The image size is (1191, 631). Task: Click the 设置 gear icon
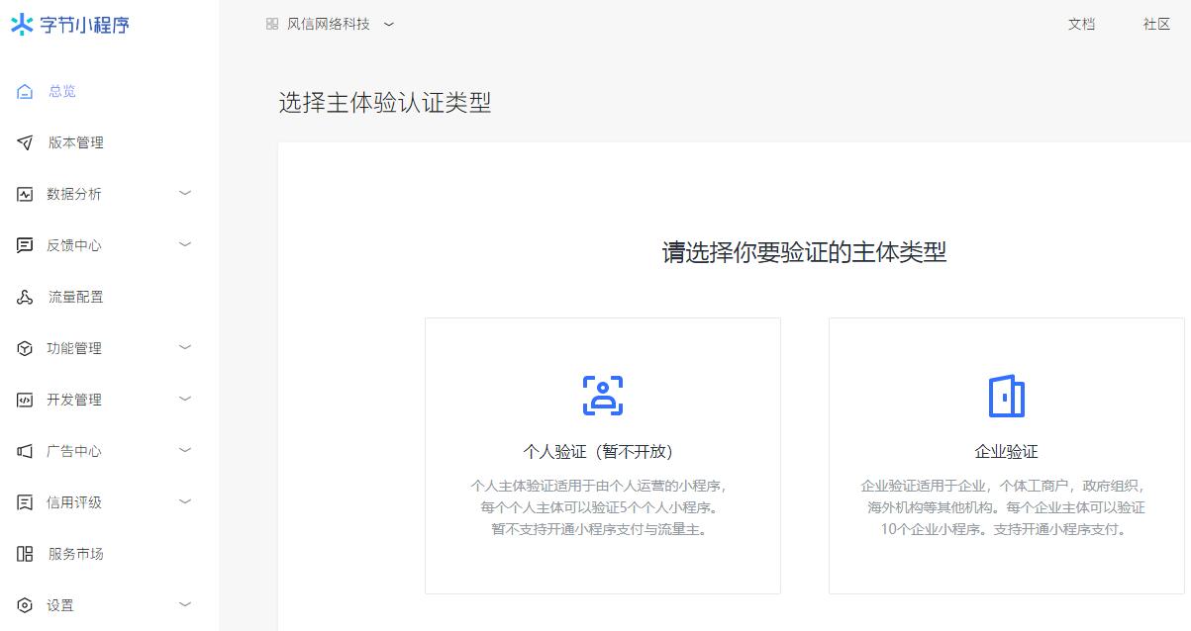tap(25, 605)
